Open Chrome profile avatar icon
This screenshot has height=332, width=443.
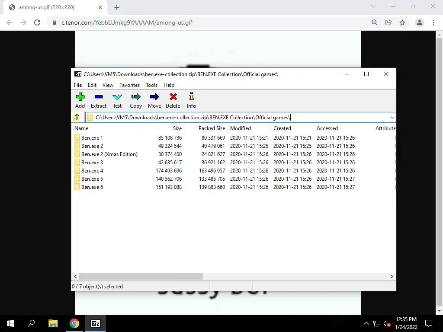tap(420, 22)
